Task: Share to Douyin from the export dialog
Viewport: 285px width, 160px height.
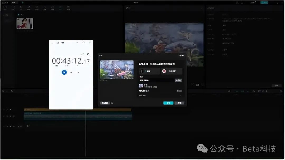Action: coord(149,71)
